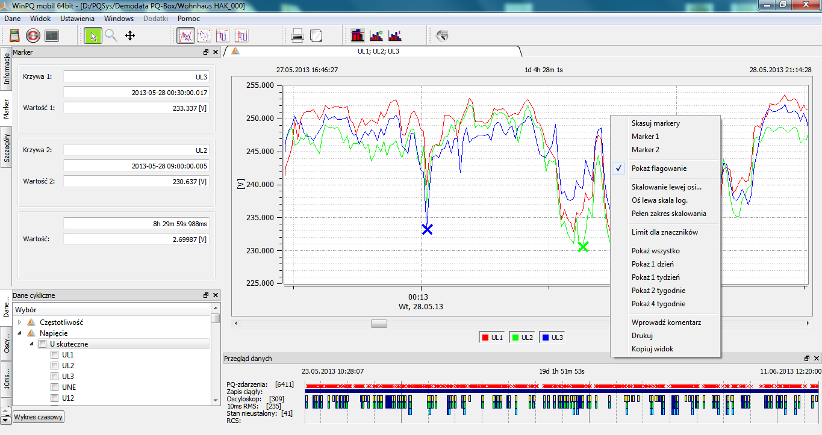Viewport: 822px width, 435px height.
Task: Open the red histogram report icon
Action: click(358, 35)
